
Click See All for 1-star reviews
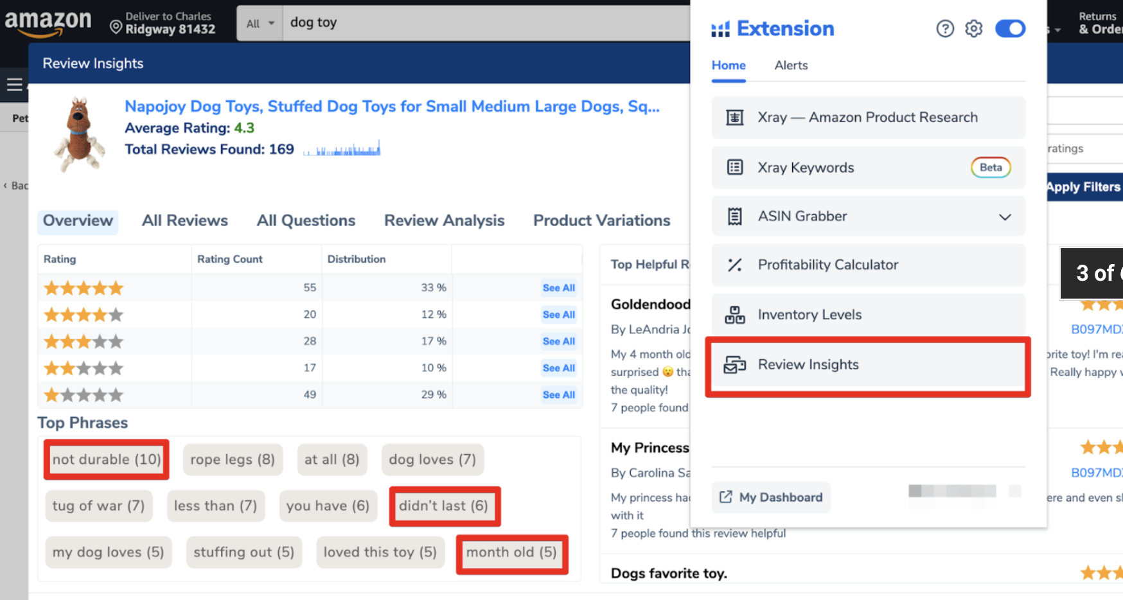[558, 395]
